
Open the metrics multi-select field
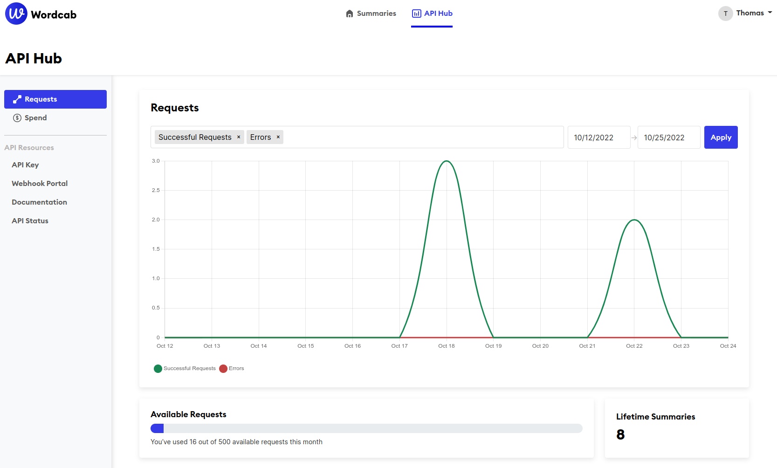click(x=357, y=137)
